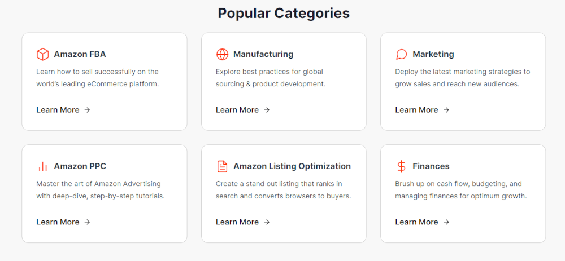
Task: Click the arrow beside Finances Learn More
Action: click(x=446, y=222)
